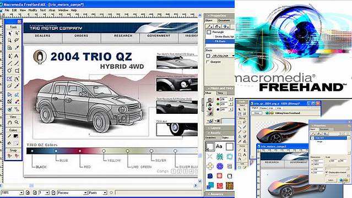Select the Zoom magnifier tool under View
The width and height of the screenshot is (352, 198).
coord(17,123)
